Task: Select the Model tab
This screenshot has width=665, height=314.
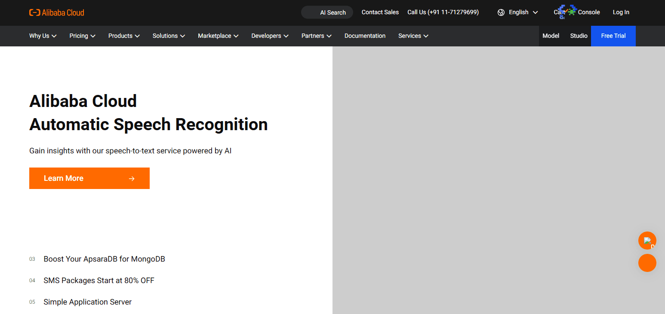Action: [551, 36]
